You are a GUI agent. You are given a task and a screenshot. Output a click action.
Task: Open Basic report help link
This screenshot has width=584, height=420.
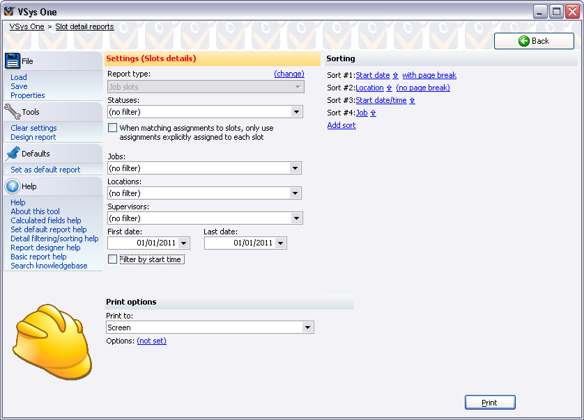tap(38, 257)
